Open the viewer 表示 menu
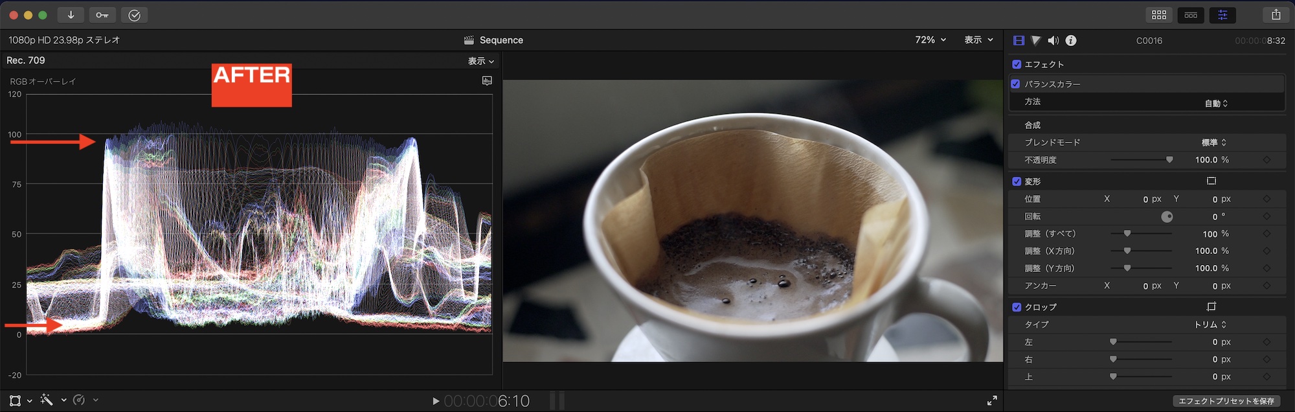This screenshot has width=1295, height=412. click(x=978, y=40)
